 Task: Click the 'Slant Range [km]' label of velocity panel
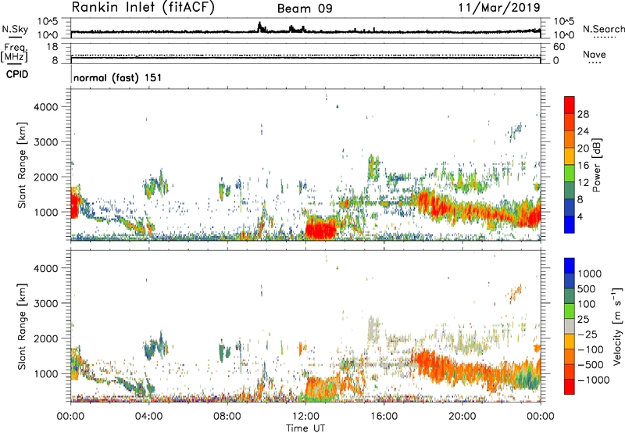coord(22,326)
